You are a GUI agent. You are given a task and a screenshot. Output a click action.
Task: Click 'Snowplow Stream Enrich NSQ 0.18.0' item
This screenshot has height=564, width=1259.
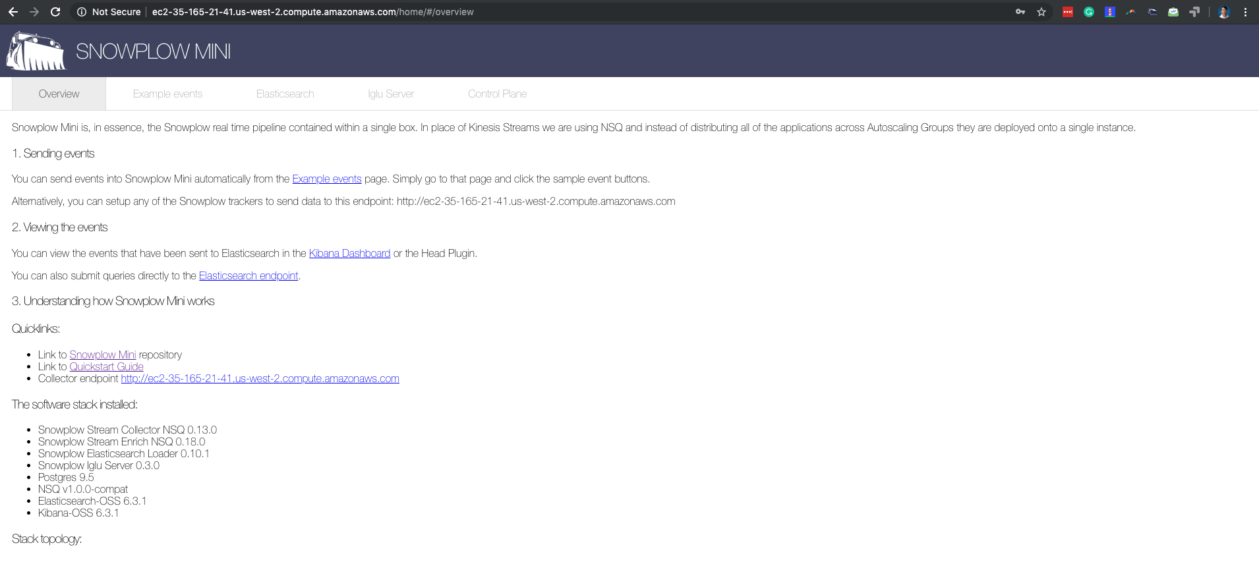click(121, 441)
